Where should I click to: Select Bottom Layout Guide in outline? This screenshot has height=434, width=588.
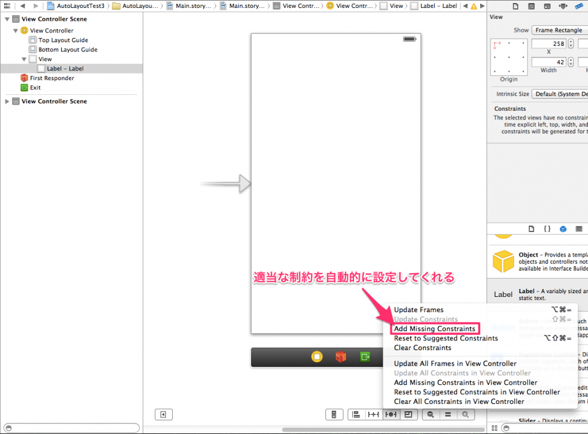point(63,50)
